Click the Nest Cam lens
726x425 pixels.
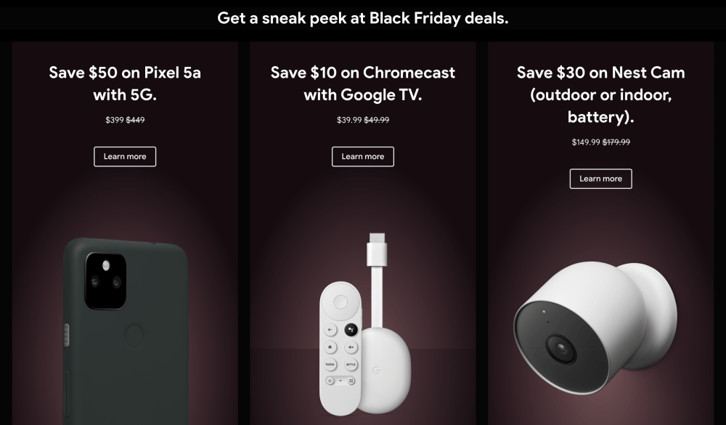(x=561, y=349)
